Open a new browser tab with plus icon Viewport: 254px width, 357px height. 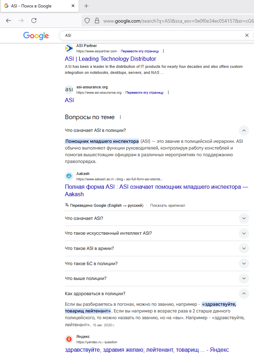(x=86, y=6)
